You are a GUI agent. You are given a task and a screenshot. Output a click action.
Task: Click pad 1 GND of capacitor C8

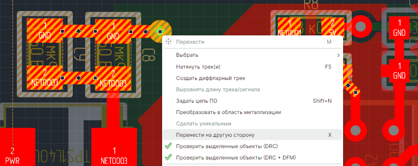tap(113, 31)
